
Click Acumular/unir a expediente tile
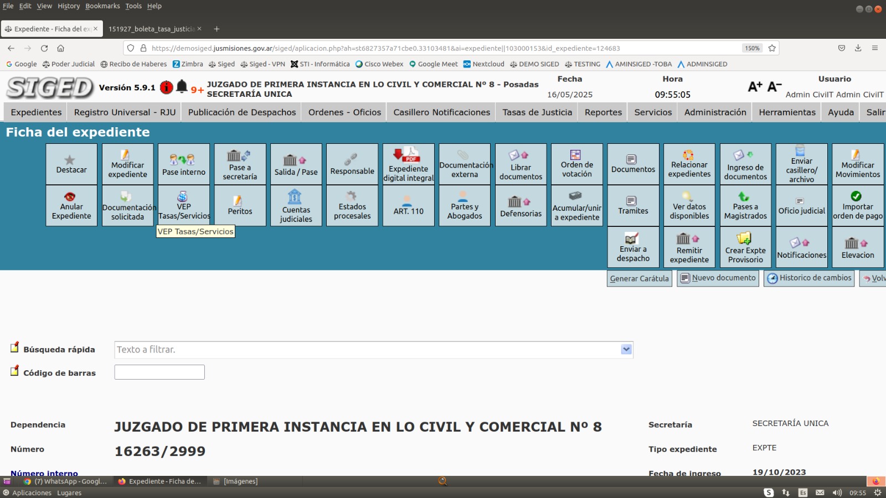(577, 206)
